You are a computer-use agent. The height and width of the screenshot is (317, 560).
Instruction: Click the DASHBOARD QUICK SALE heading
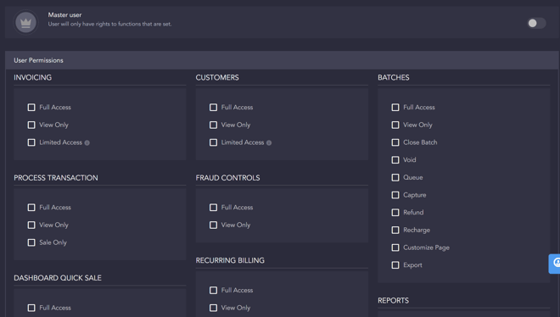coord(58,278)
